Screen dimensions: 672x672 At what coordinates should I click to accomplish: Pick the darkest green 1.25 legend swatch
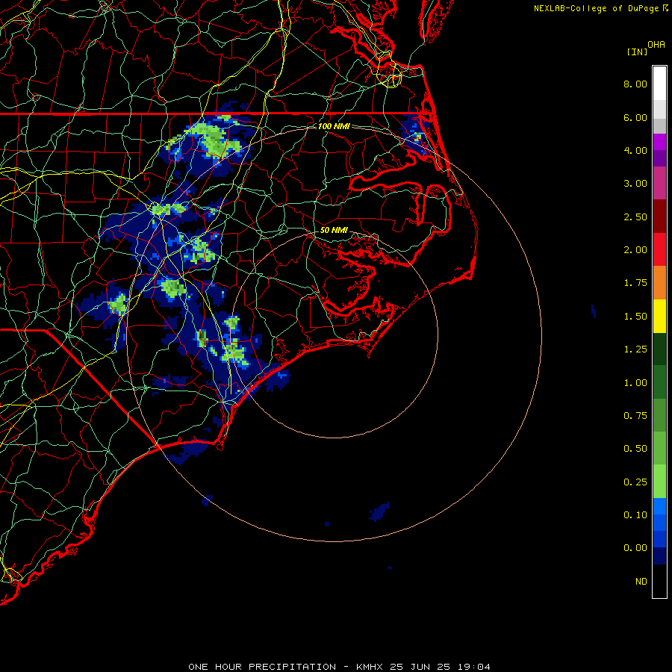coord(659,349)
